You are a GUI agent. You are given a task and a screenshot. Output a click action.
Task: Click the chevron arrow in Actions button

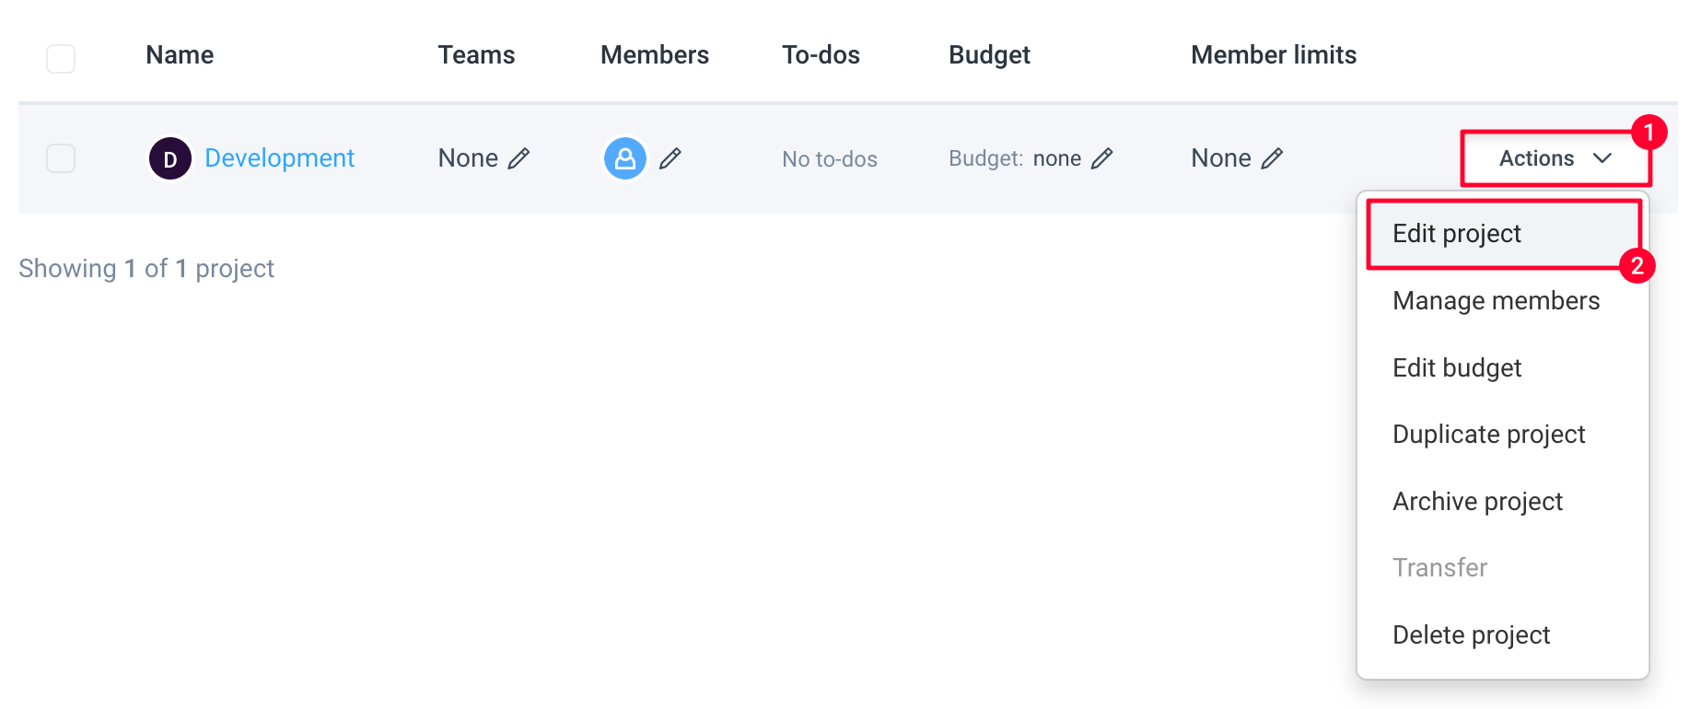tap(1602, 158)
